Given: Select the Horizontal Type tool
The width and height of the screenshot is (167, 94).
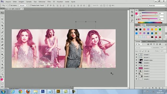Looking at the screenshot, I should 2,61.
